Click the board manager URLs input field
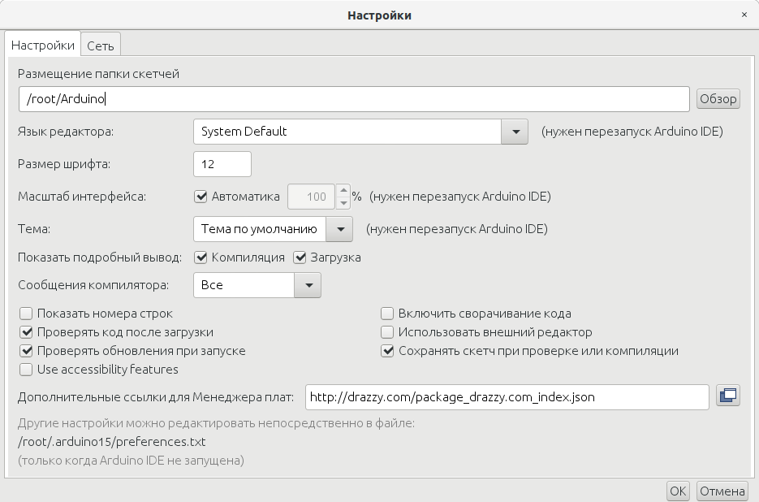 point(507,397)
